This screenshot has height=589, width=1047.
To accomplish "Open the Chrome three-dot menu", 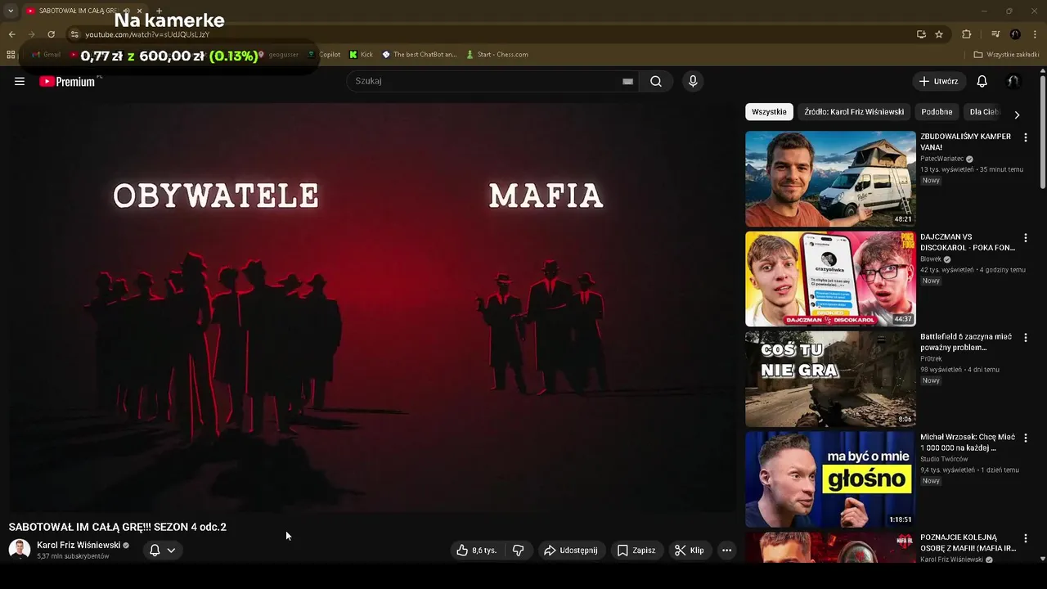I will coord(1036,34).
